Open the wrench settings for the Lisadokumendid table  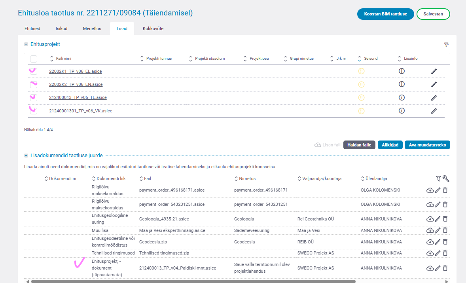(446, 179)
